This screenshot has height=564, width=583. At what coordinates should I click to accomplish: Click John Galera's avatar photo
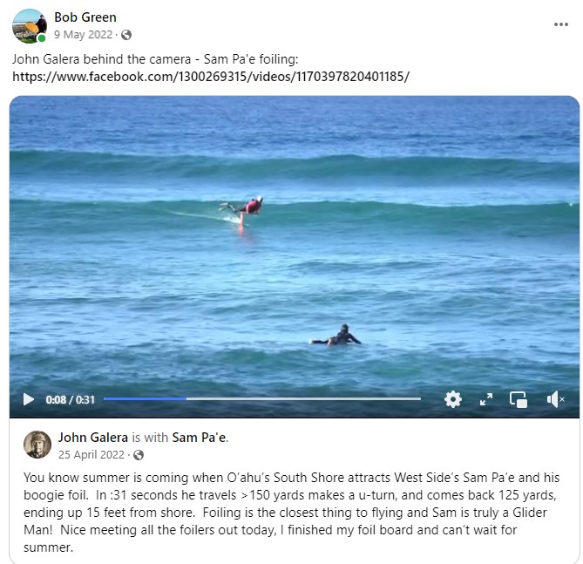pos(37,445)
